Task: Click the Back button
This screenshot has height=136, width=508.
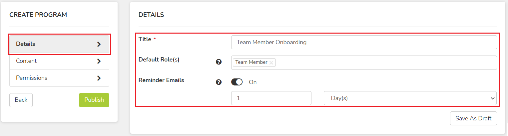Action: tap(21, 100)
